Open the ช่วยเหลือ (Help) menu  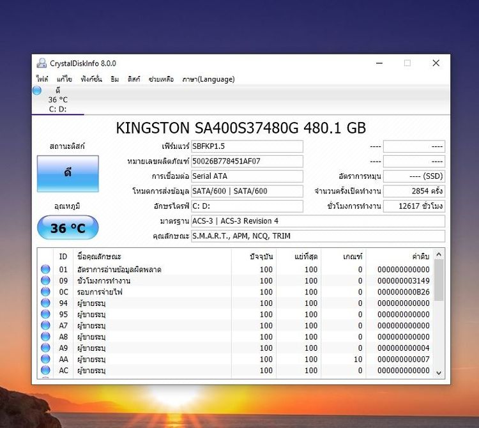pyautogui.click(x=161, y=79)
